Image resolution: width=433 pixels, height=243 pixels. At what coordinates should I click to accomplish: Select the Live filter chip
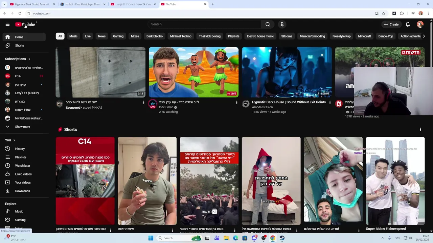(88, 36)
